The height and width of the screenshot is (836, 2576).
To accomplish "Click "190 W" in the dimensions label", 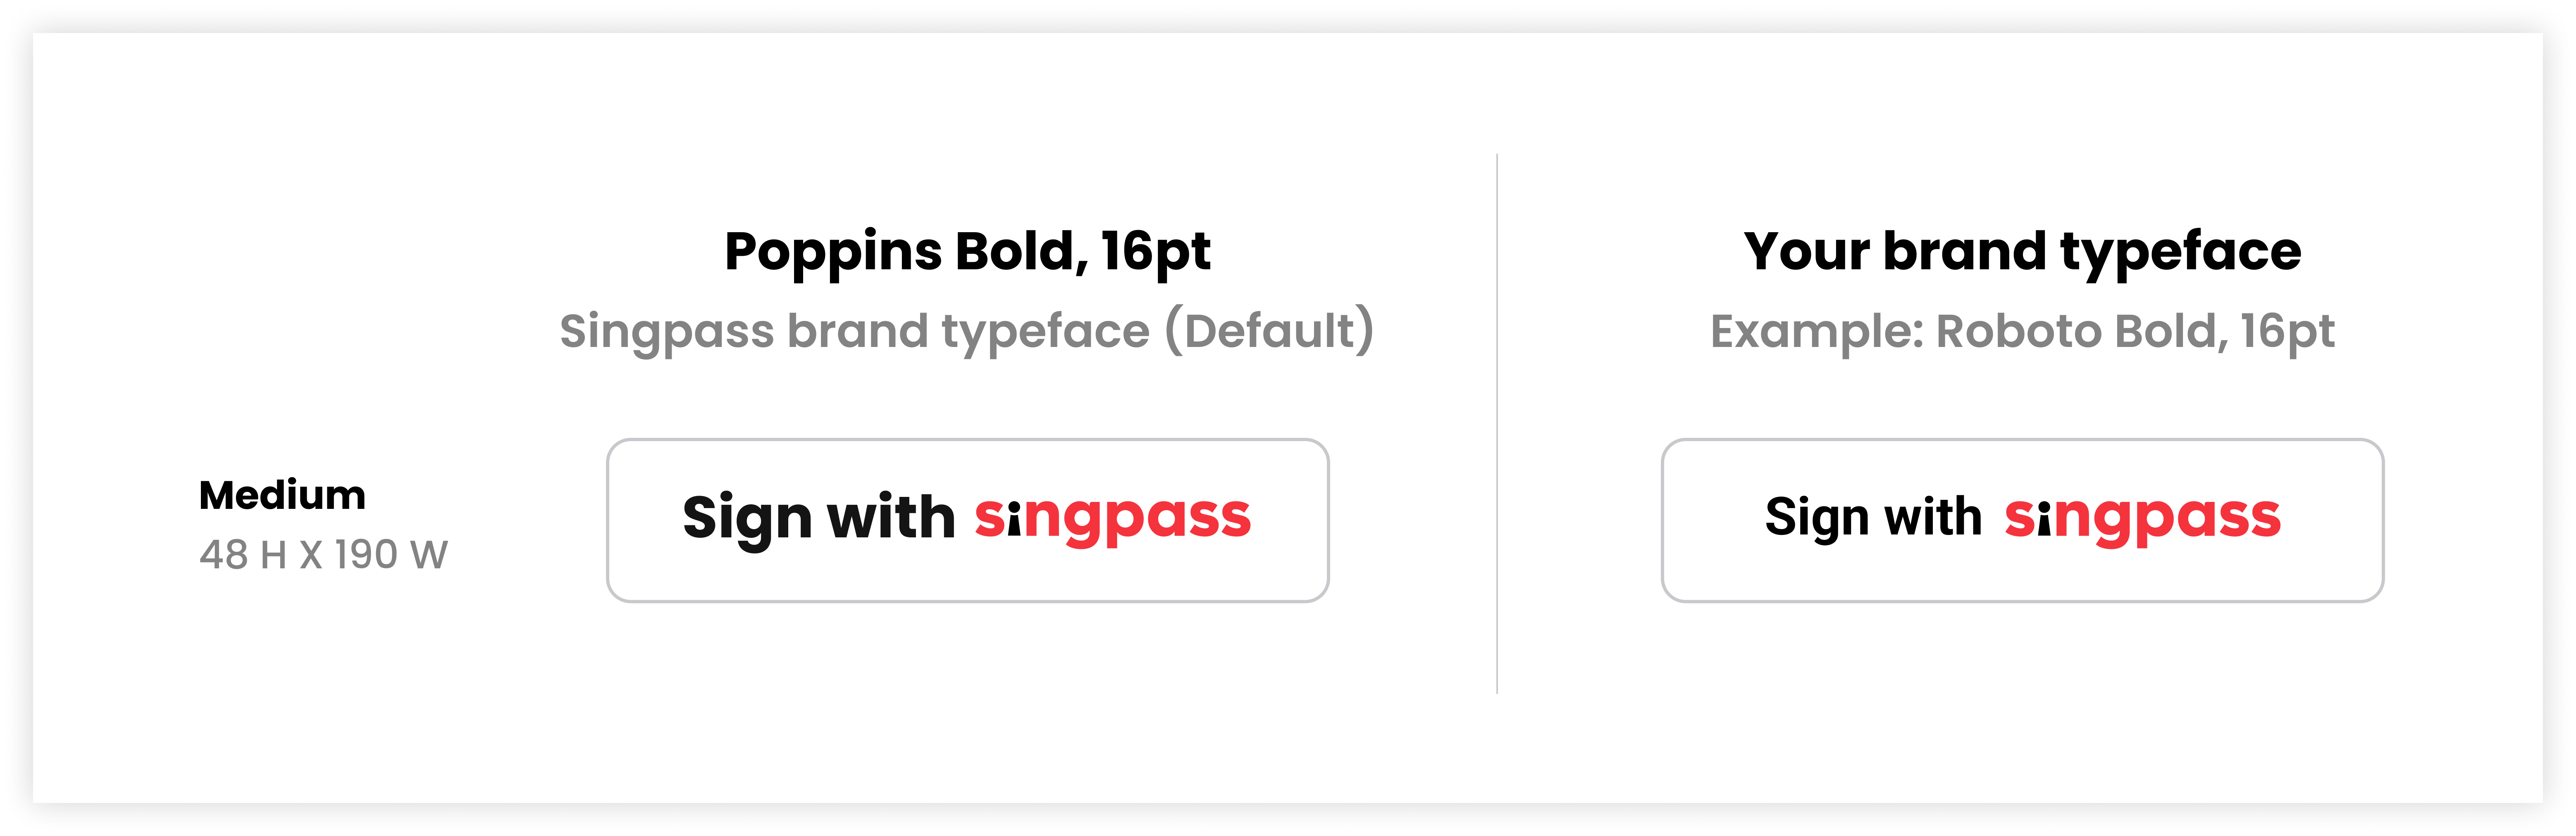I will 391,555.
